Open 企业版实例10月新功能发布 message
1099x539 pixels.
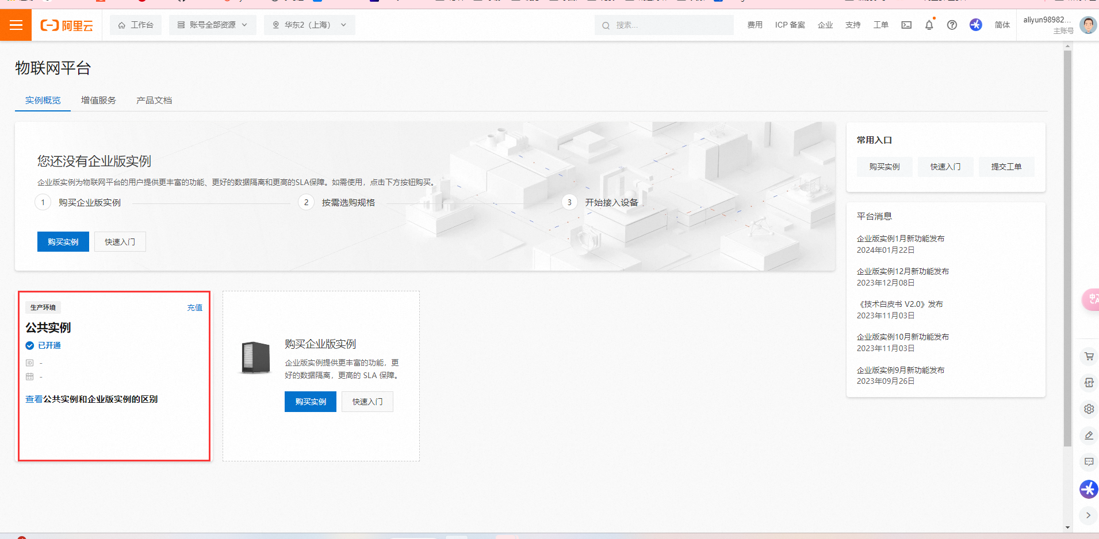click(x=903, y=337)
